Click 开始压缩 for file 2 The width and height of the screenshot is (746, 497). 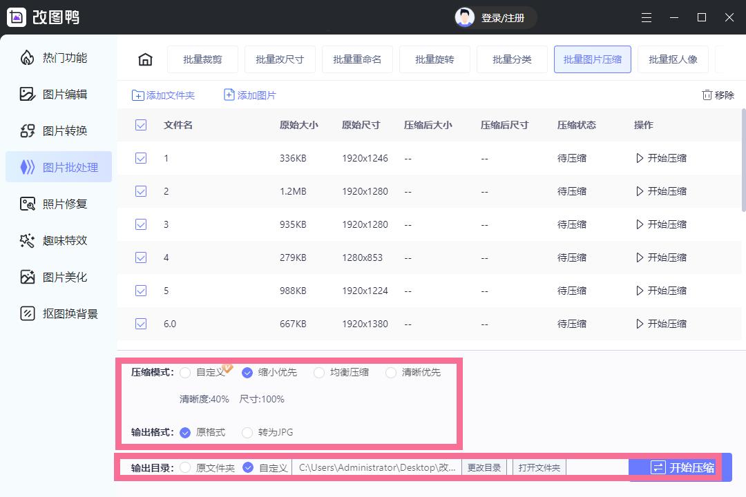[660, 191]
